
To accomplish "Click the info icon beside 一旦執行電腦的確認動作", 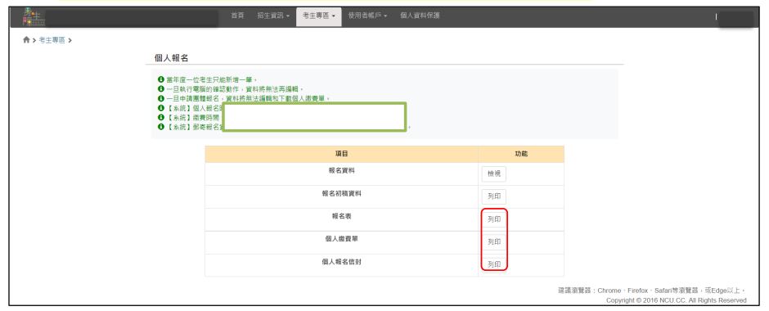I will [x=160, y=88].
